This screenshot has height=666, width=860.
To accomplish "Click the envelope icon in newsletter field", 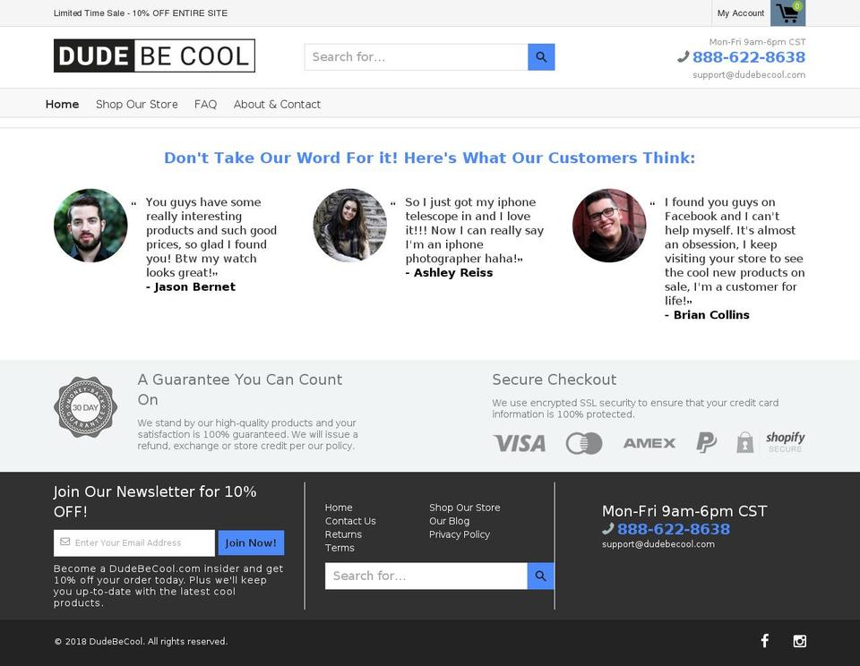I will click(65, 542).
